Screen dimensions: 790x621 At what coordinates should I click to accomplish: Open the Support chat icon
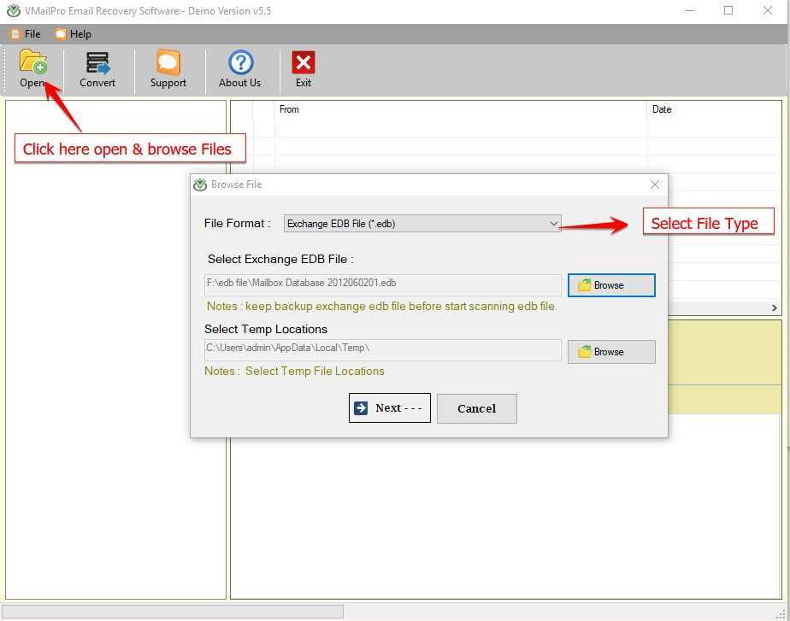click(168, 63)
